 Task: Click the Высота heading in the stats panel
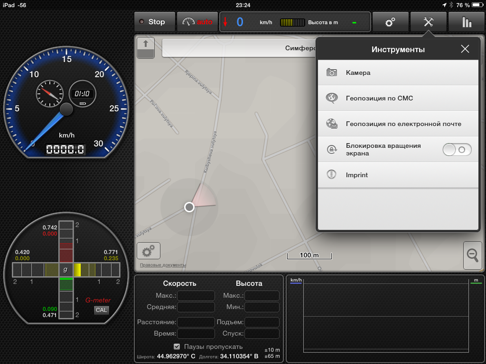249,283
